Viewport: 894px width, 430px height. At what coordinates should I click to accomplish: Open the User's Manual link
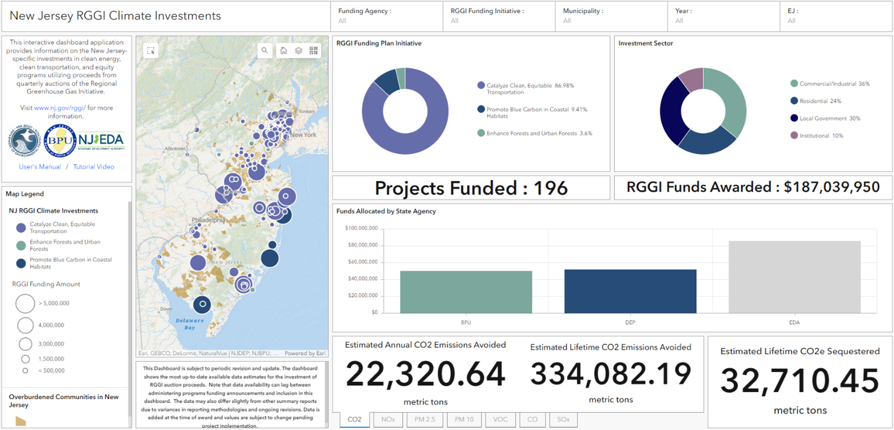point(40,167)
